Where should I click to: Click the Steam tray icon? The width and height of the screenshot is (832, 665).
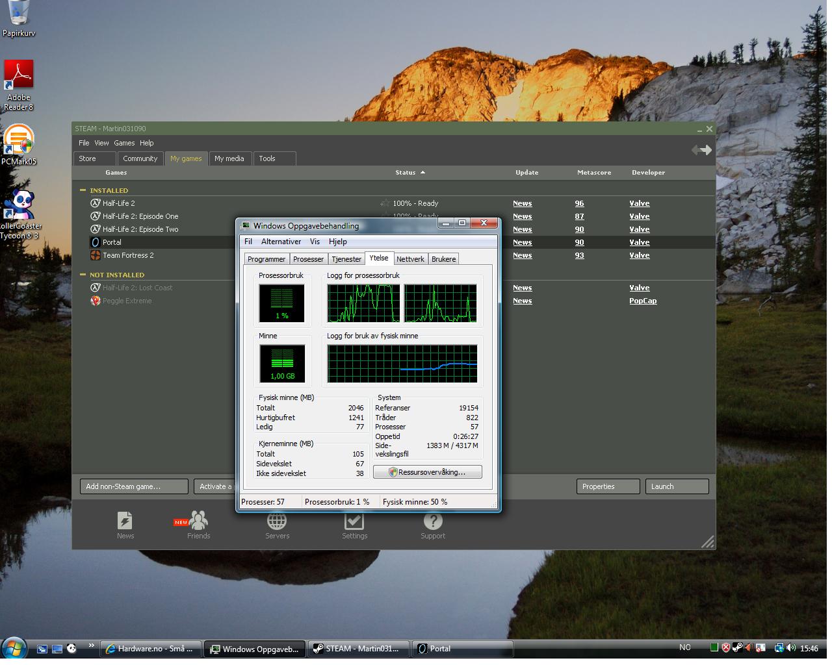point(738,647)
